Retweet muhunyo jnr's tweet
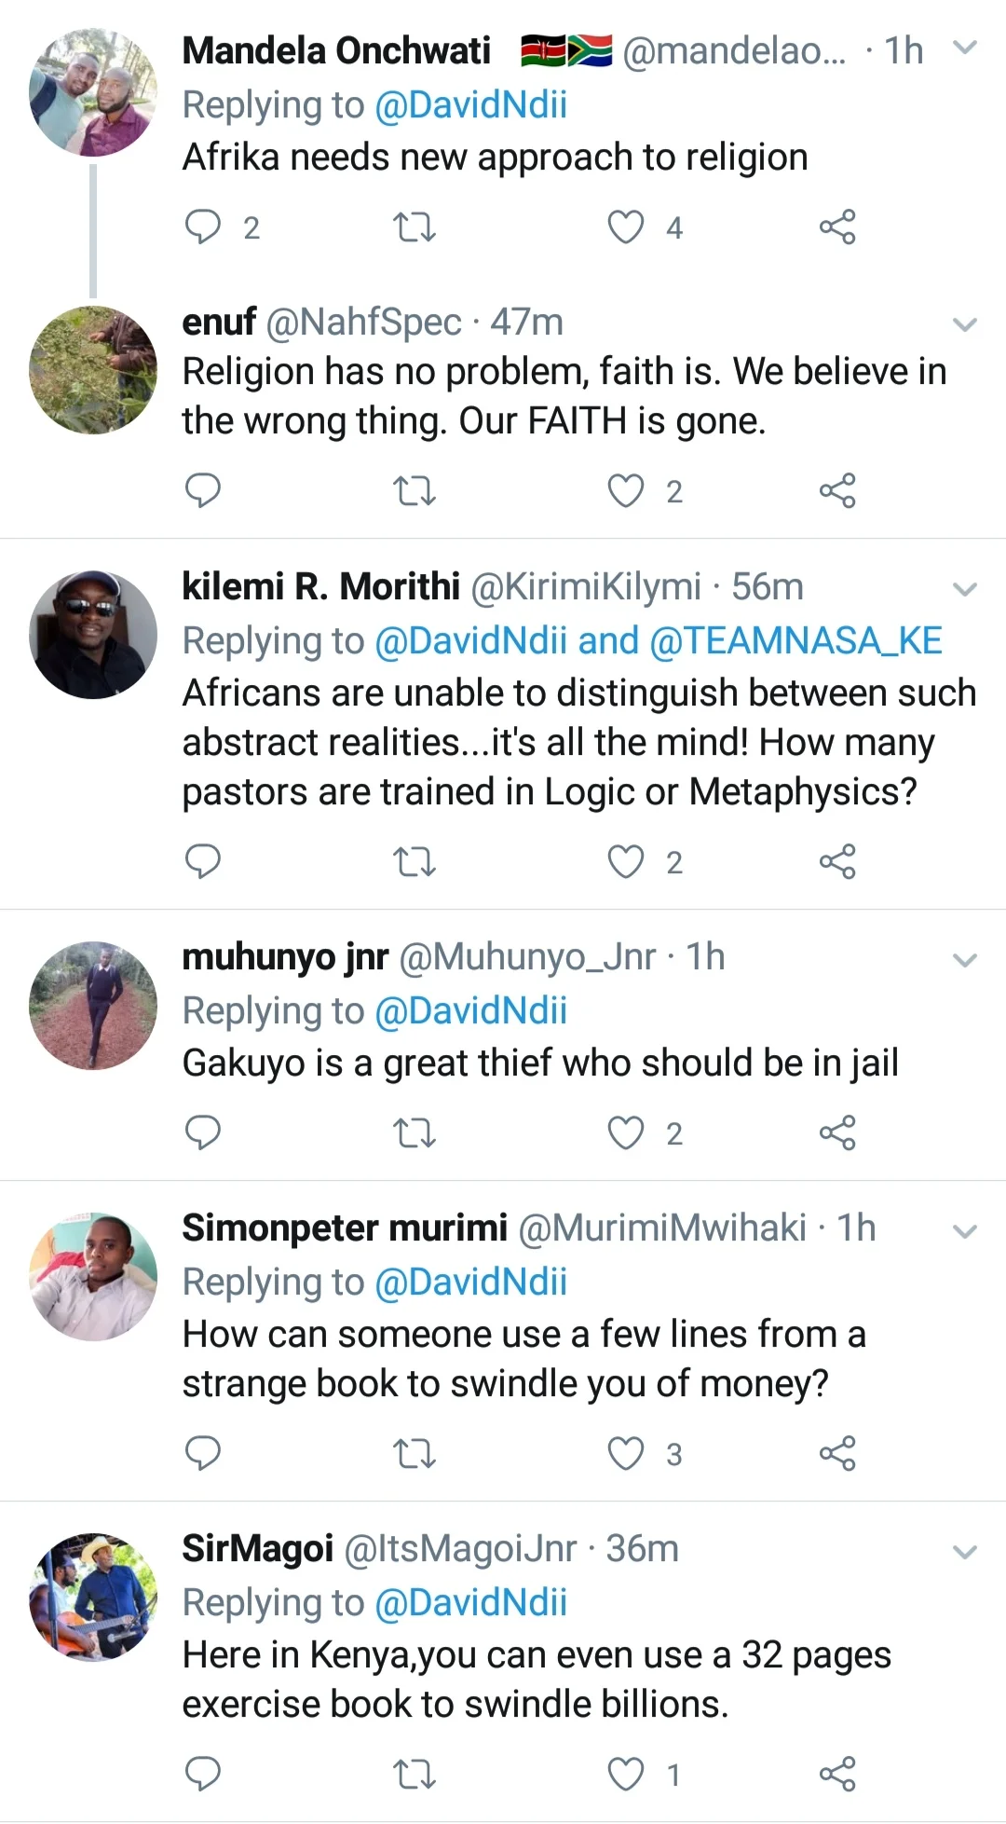The height and width of the screenshot is (1824, 1006). pos(414,1132)
